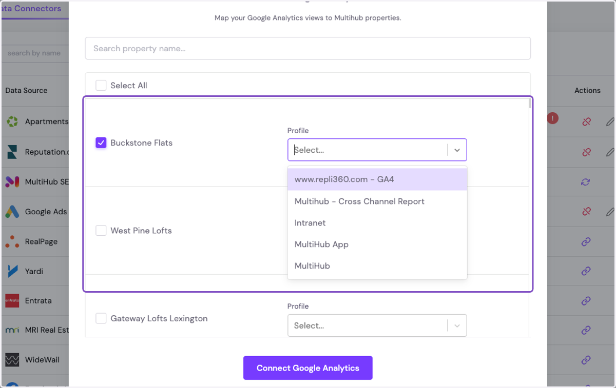Click the Buckstone Flats property name
The width and height of the screenshot is (616, 388).
pyautogui.click(x=142, y=143)
